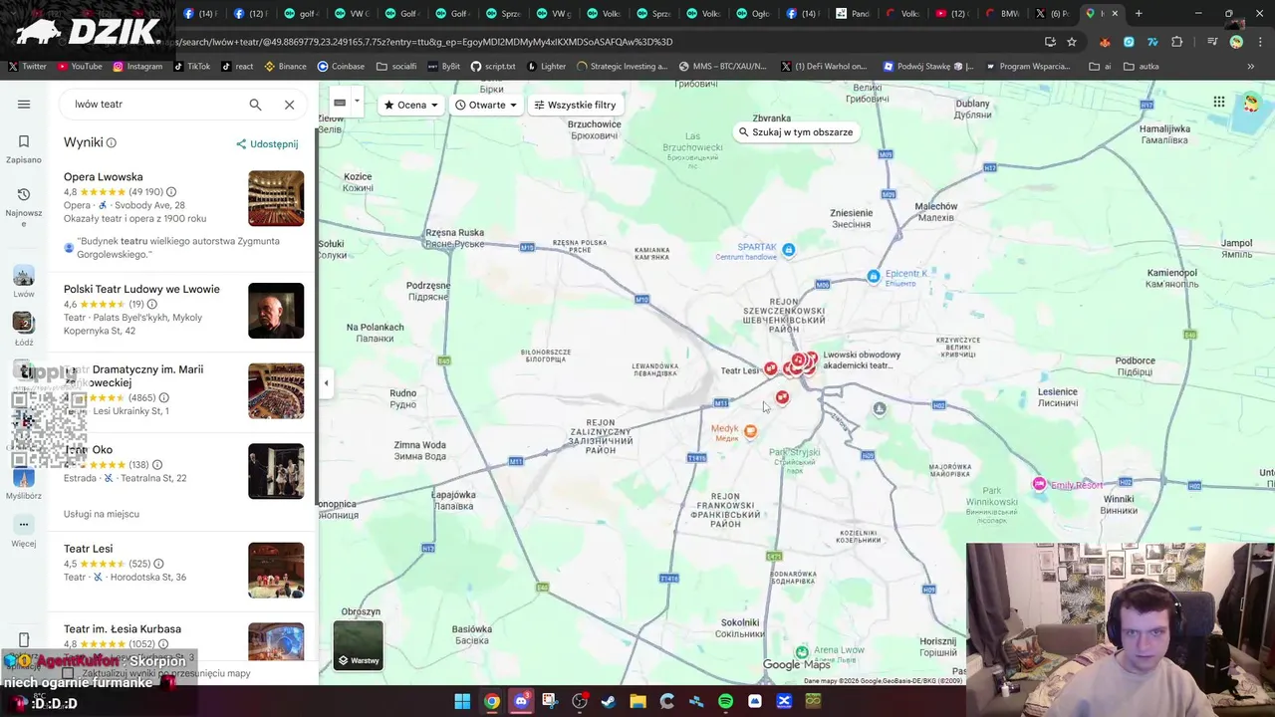Click 'Szukaj w tym obszarze' button
The height and width of the screenshot is (717, 1275).
tap(795, 132)
